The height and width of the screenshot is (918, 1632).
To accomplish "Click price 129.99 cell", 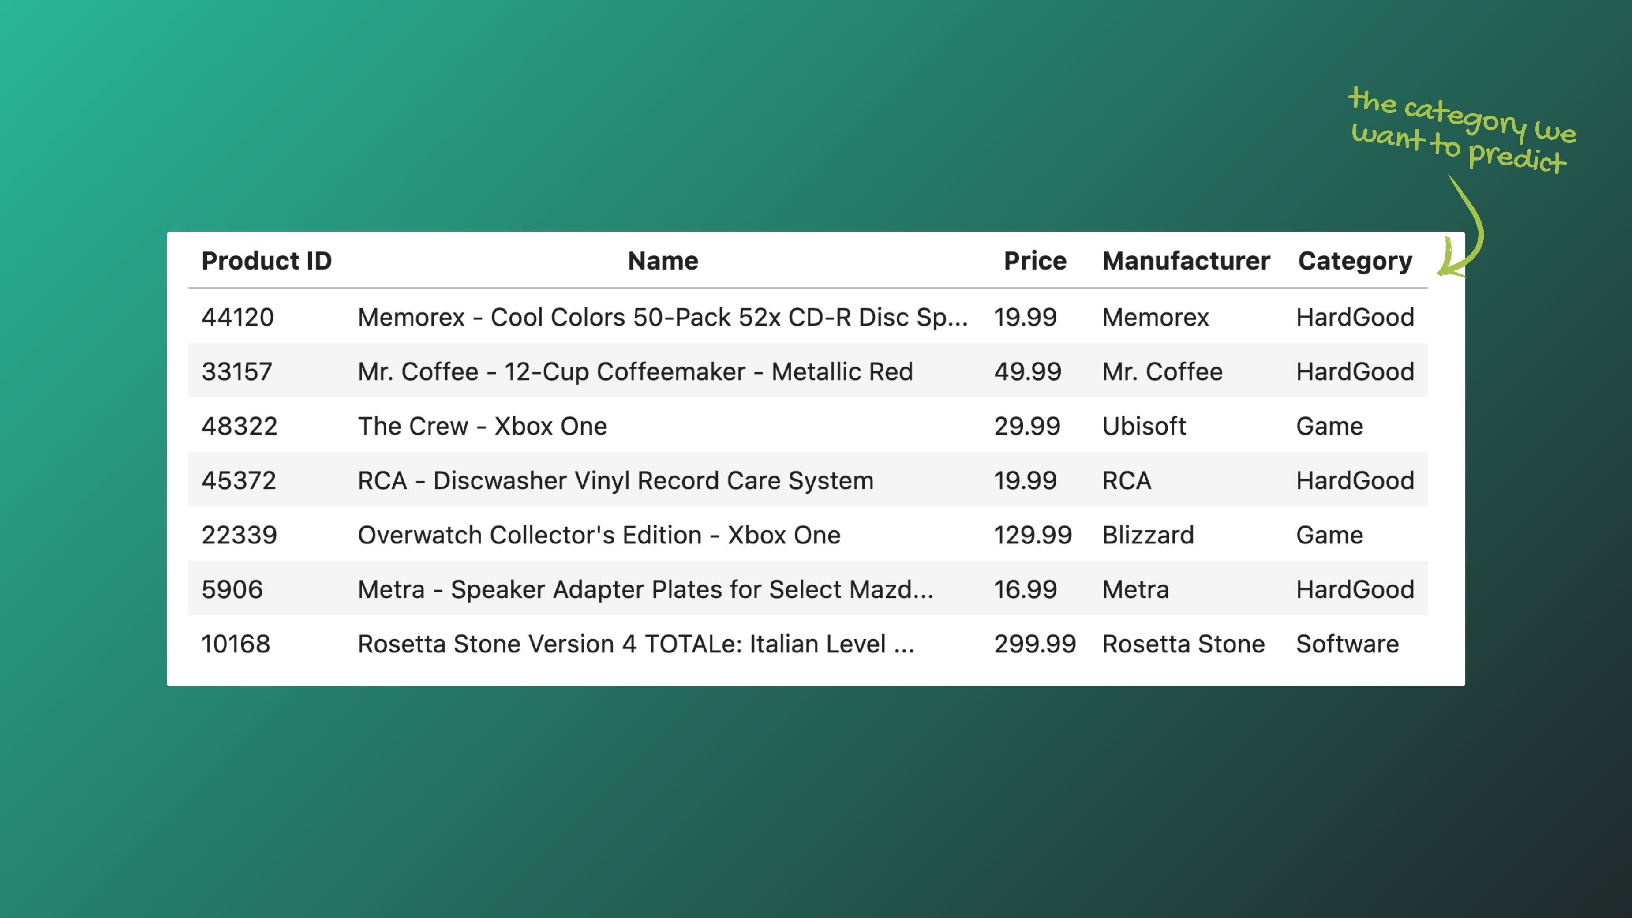I will click(1033, 535).
